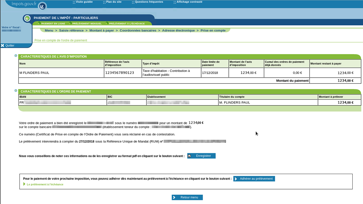This screenshot has width=363, height=204.
Task: Click the green sphere icon beside the Paiement de l'impôt title
Action: (x=27, y=18)
